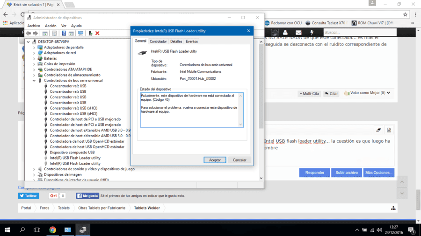Screen dimensions: 421x236
Task: Click Chrome back navigation arrow
Action: (6, 14)
